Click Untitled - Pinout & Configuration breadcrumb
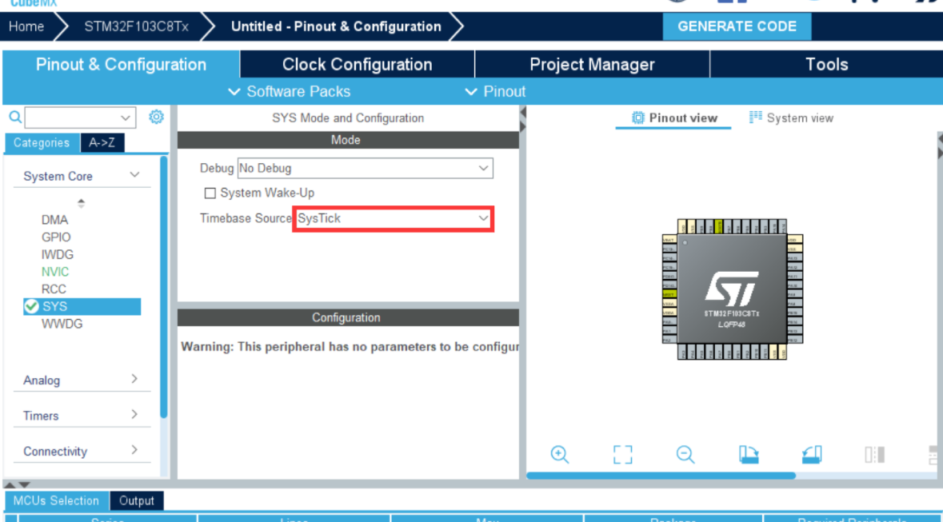 coord(336,26)
